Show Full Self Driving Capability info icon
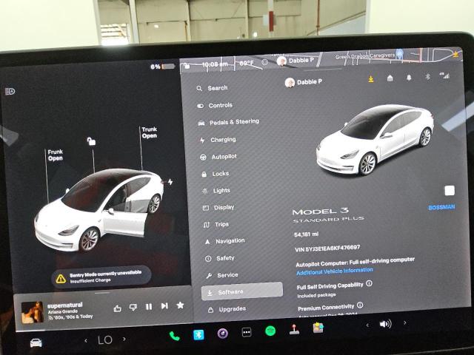474x355 pixels. pyautogui.click(x=369, y=283)
